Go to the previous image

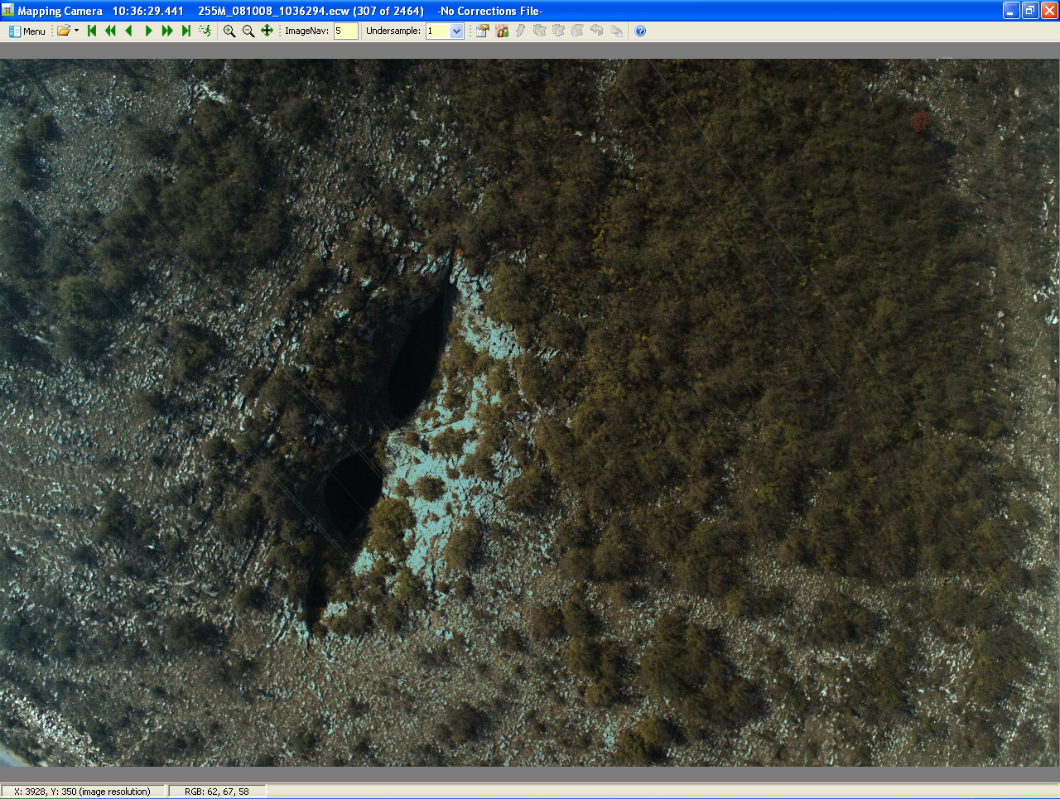click(129, 31)
